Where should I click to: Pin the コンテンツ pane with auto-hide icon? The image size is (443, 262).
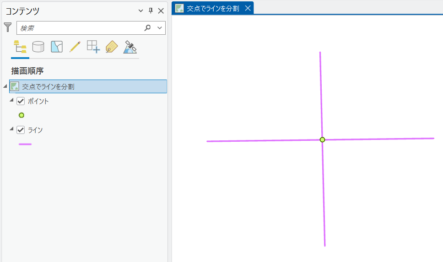pyautogui.click(x=151, y=11)
